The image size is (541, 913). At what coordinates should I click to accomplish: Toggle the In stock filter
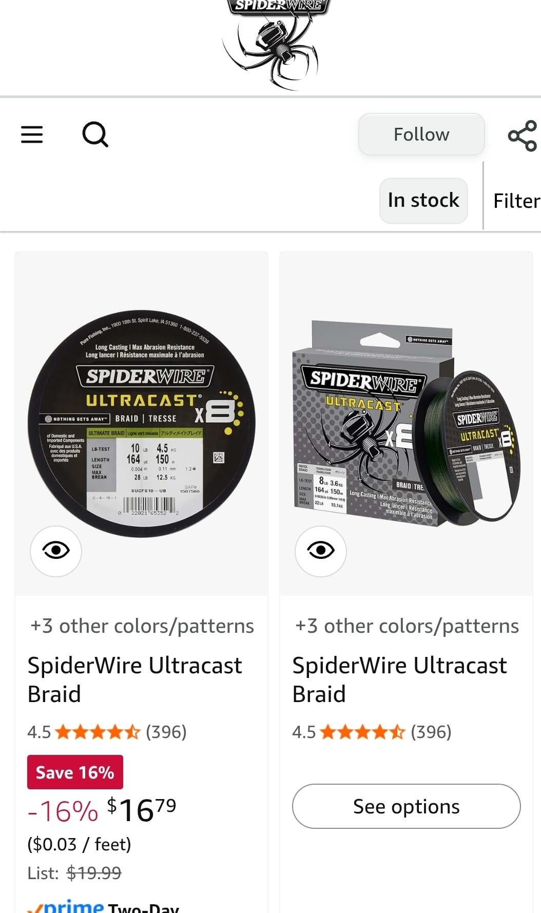tap(423, 201)
